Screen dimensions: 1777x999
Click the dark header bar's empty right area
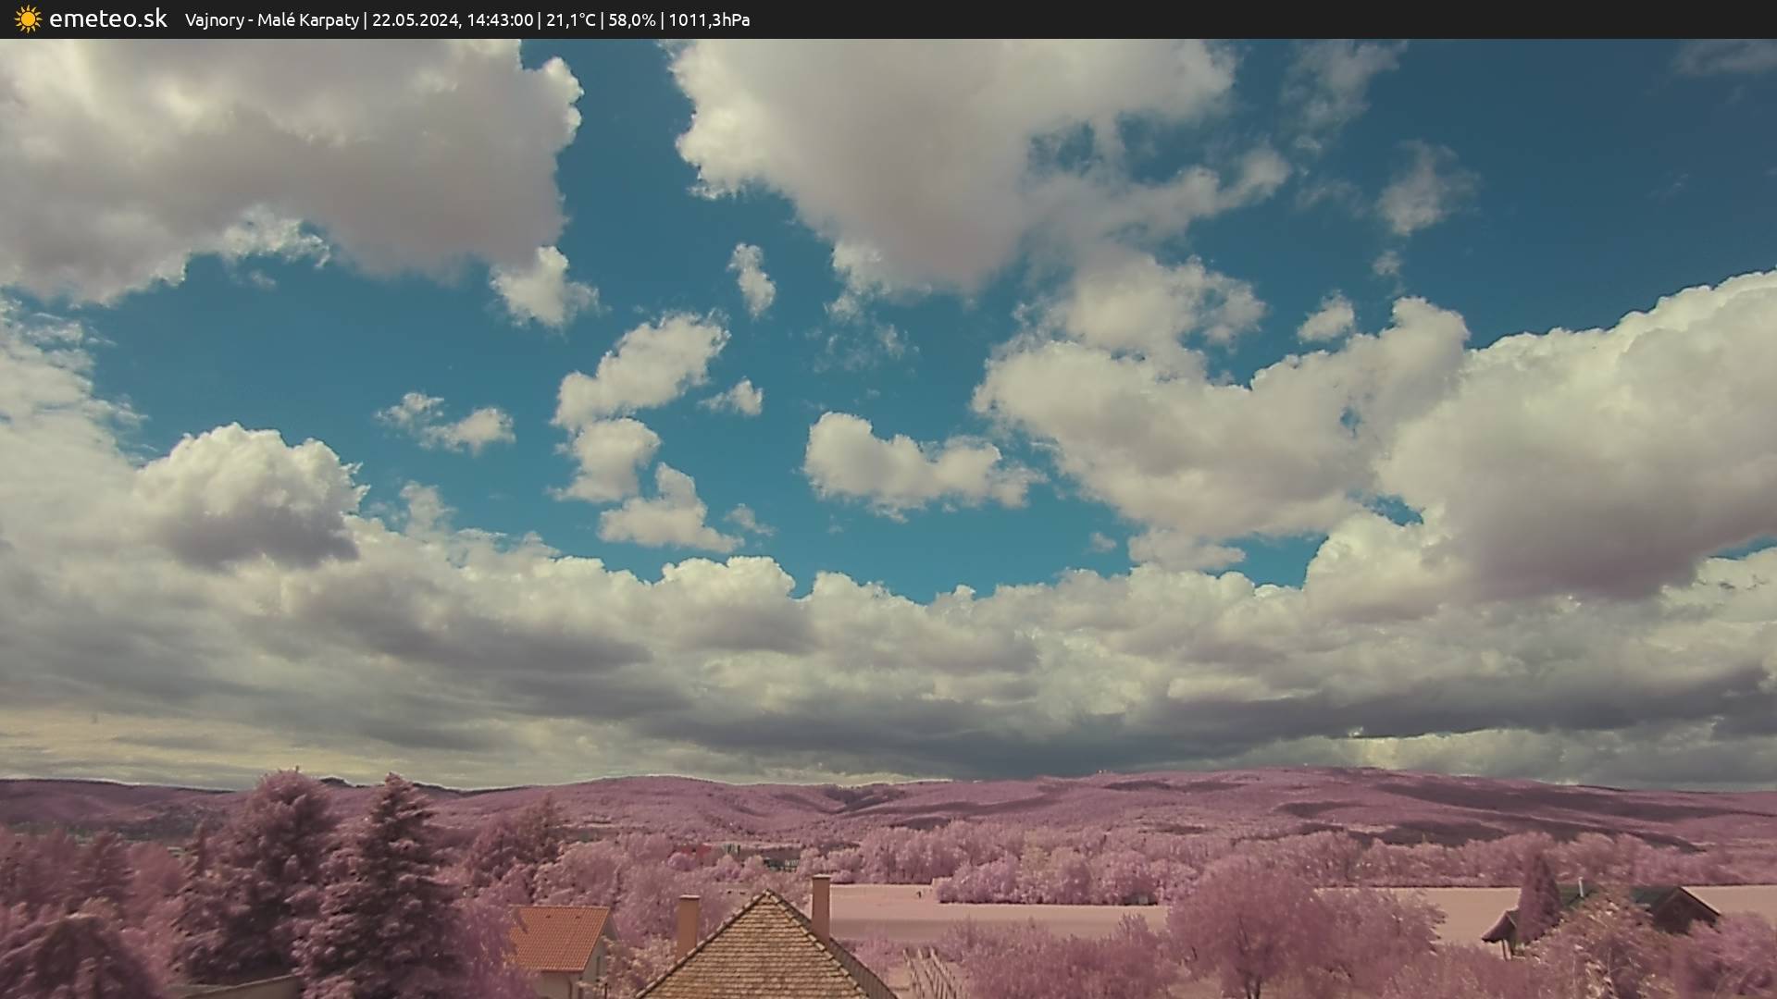[1296, 19]
